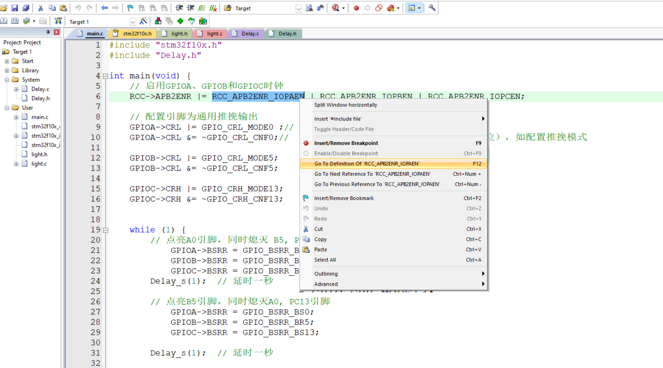Click the Comment Selection icon
Image resolution: width=663 pixels, height=368 pixels.
click(202, 8)
